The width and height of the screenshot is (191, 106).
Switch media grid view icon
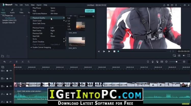[x=75, y=16]
